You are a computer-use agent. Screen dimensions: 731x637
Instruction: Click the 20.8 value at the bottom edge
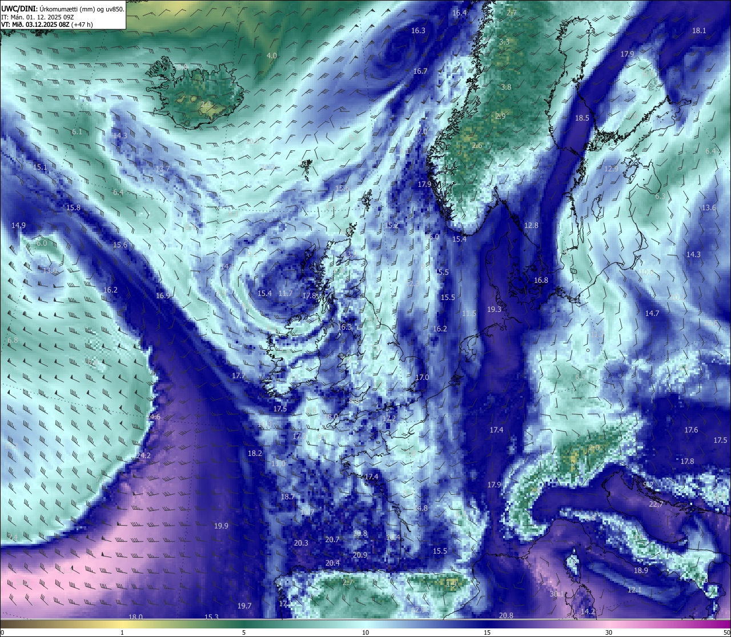pyautogui.click(x=506, y=615)
